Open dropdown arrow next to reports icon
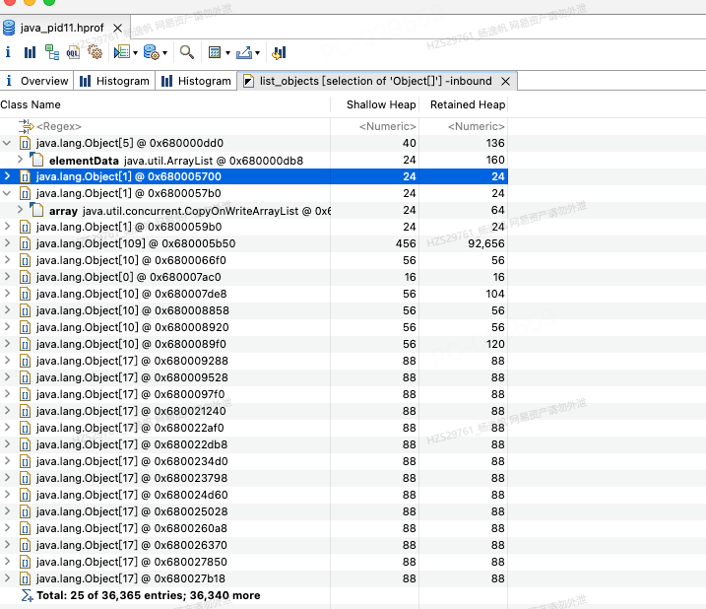706x609 pixels. click(135, 53)
